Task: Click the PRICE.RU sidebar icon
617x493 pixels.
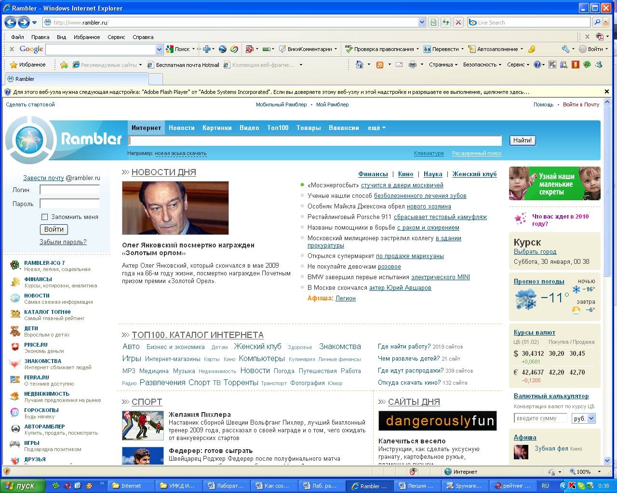Action: coord(15,347)
